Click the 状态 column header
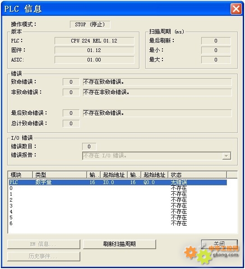245x269 pixels. coord(198,175)
